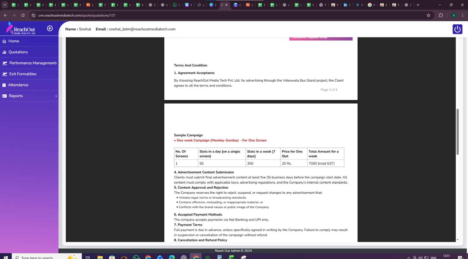468x259 pixels.
Task: Open the Chrome three-dot menu
Action: tap(462, 15)
